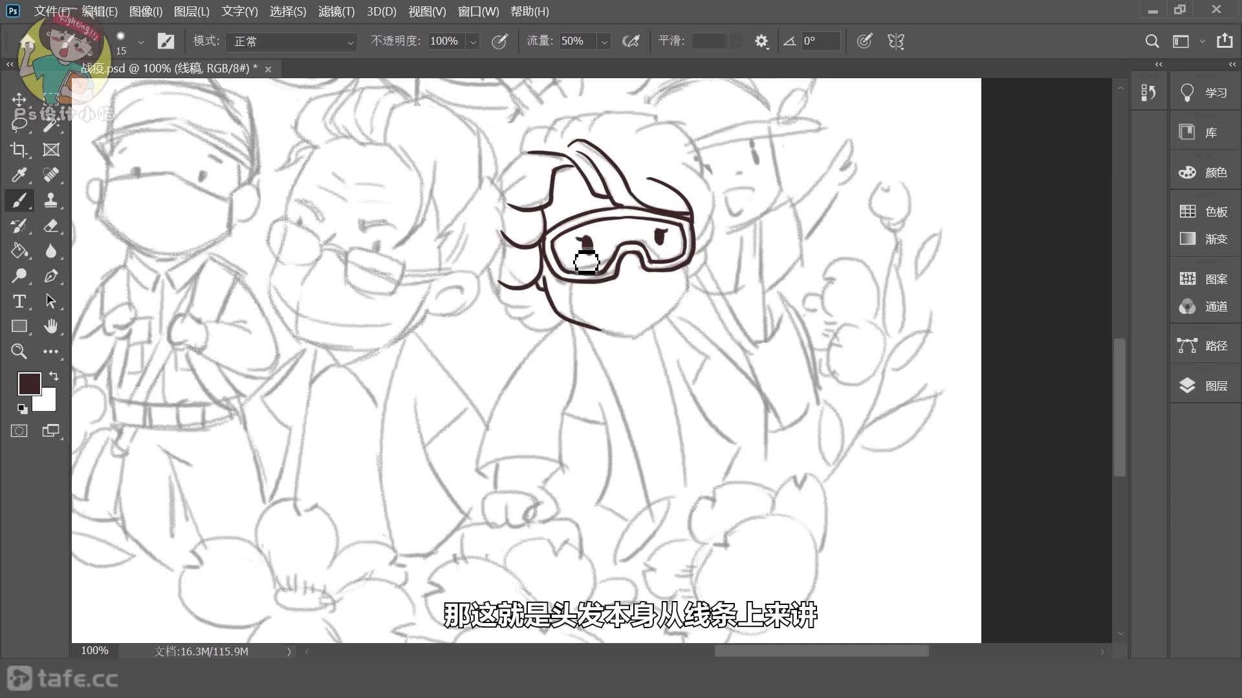
Task: Click the horizontal scrollbar thumb
Action: point(822,651)
